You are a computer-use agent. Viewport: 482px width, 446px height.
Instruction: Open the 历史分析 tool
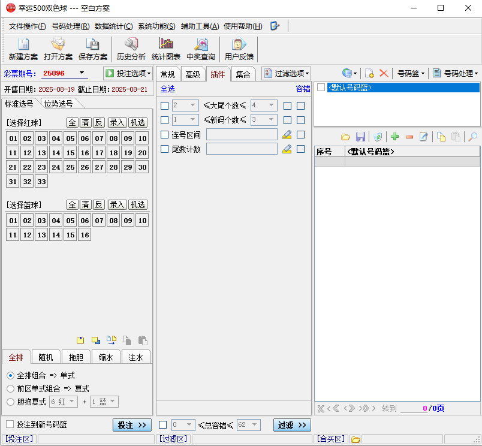coord(131,49)
